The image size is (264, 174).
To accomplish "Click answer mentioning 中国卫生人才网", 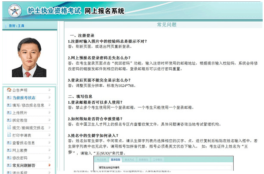I will 145,125.
